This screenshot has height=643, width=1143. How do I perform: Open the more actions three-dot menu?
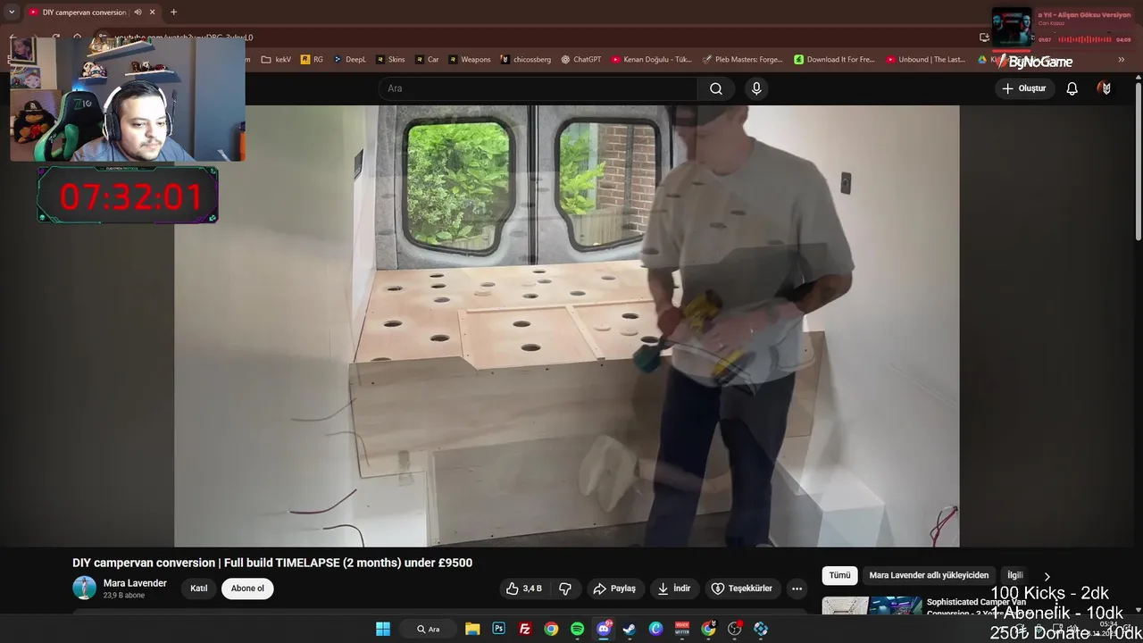click(x=797, y=589)
